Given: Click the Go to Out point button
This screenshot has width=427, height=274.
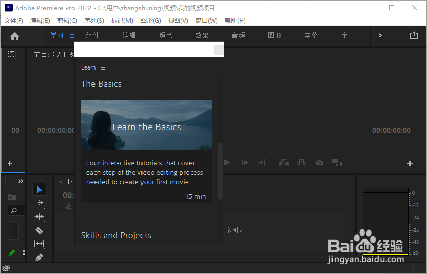Looking at the screenshot, I should coord(262,163).
